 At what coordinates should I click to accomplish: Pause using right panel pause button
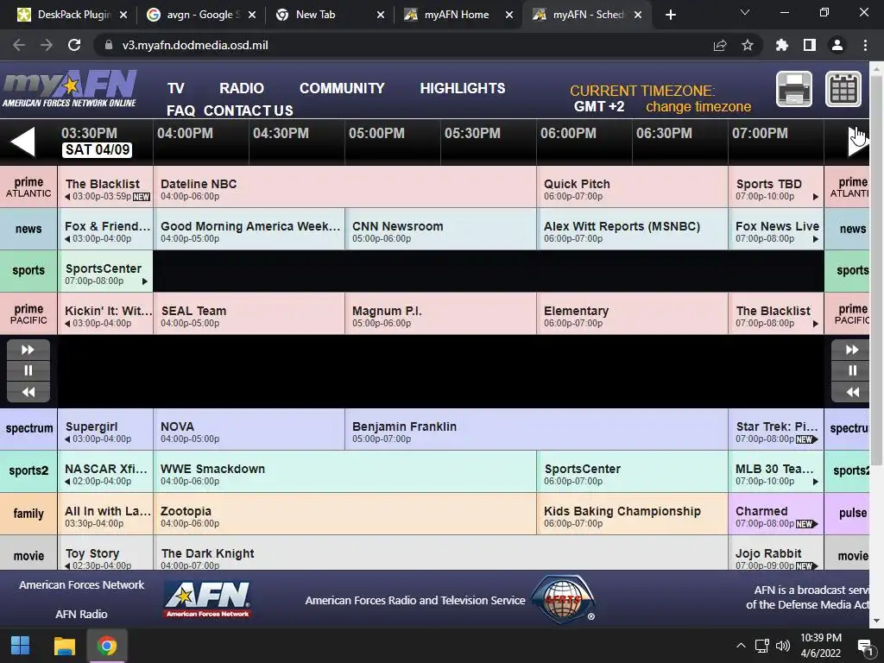click(851, 370)
